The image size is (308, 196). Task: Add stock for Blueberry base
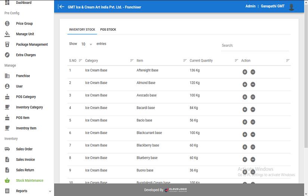tap(245, 159)
